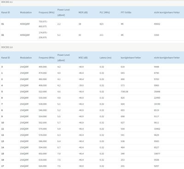
Task: Click correctable errors 627 in channel 10 row
Action: 123,123
